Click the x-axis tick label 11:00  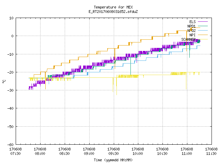point(187,153)
